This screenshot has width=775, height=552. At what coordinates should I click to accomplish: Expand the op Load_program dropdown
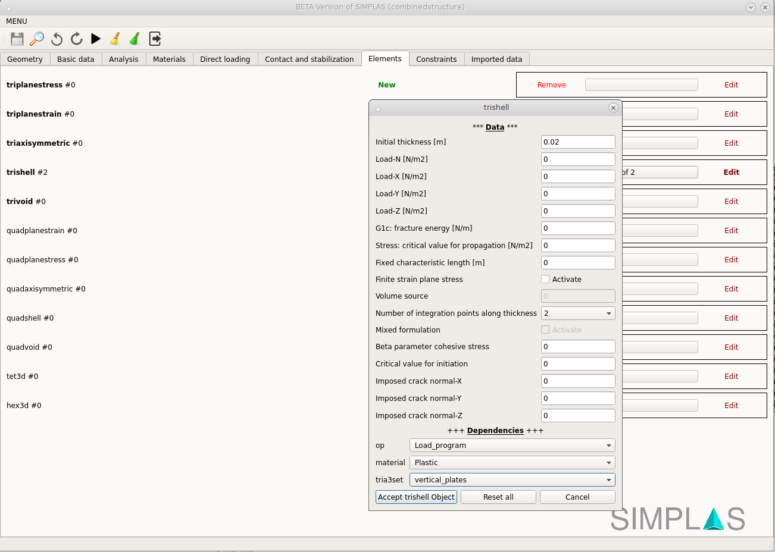click(x=512, y=446)
